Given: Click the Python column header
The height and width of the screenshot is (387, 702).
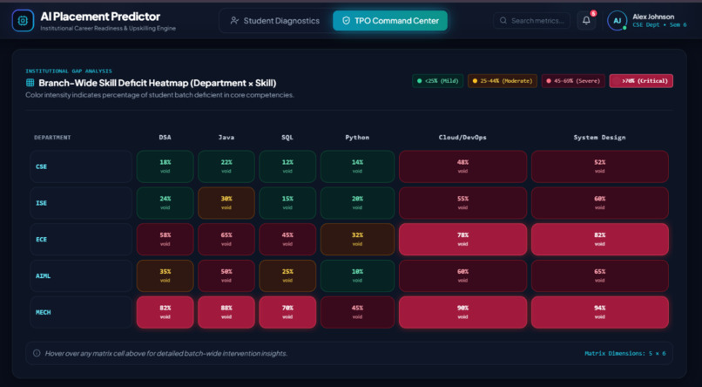Looking at the screenshot, I should pos(357,138).
